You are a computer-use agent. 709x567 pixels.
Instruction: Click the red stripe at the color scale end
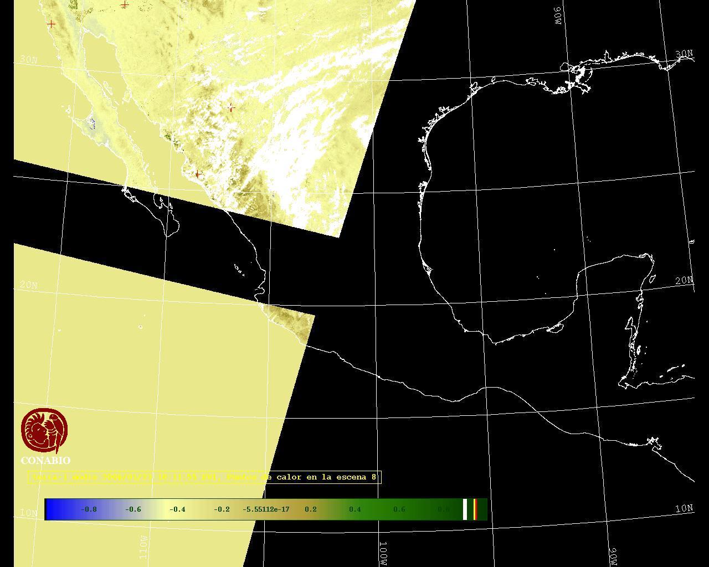coord(475,509)
